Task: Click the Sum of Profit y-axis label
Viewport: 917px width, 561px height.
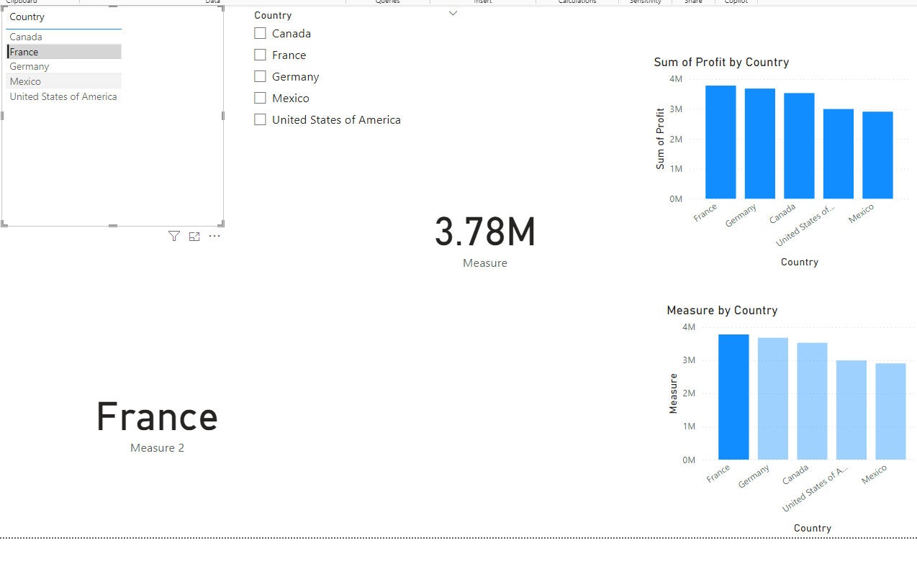Action: click(660, 139)
